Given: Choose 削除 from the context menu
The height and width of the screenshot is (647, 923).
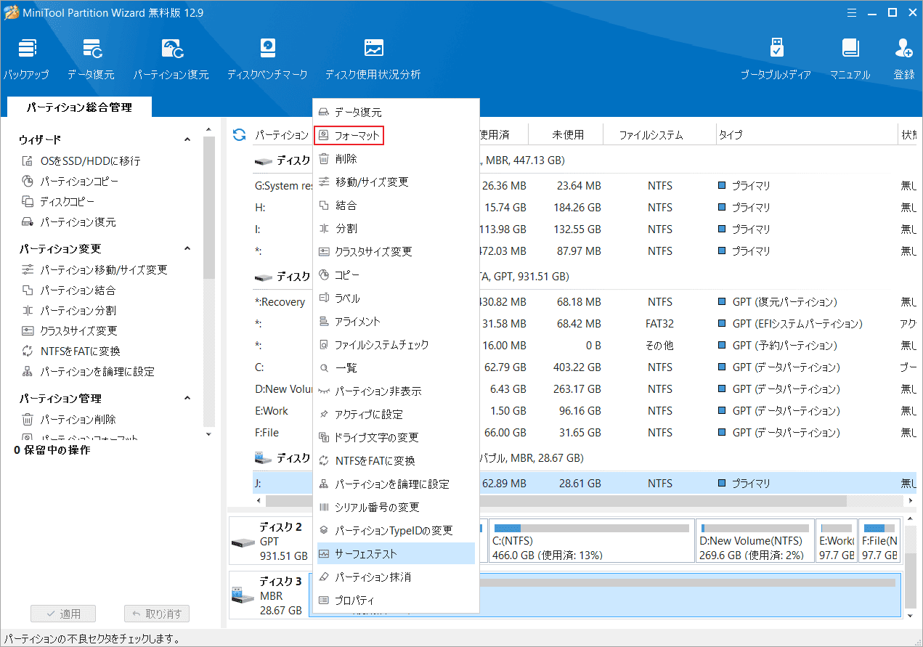Looking at the screenshot, I should 396,158.
